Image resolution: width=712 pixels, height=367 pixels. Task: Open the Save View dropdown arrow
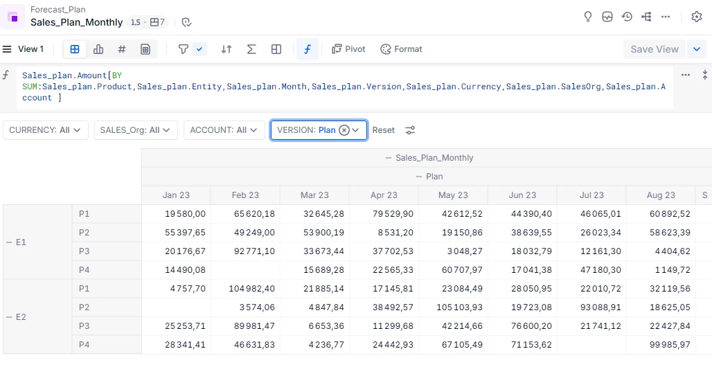click(x=696, y=49)
